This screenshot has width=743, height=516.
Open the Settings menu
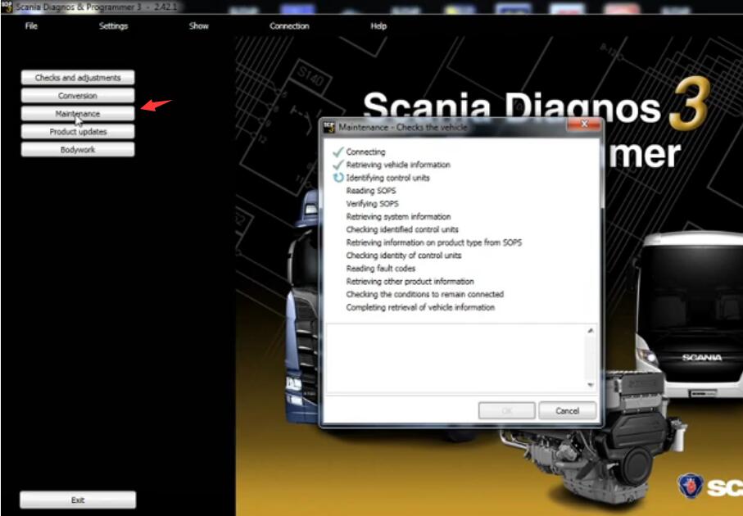pyautogui.click(x=113, y=26)
